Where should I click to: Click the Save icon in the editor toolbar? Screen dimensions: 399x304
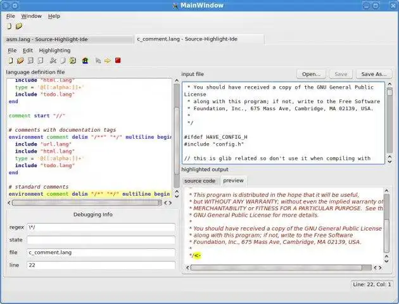(x=30, y=61)
